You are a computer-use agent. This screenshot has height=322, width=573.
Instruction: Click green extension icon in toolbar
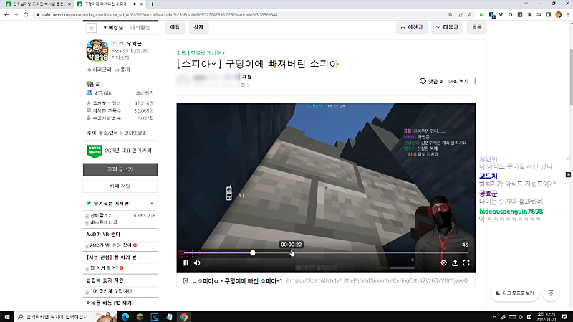[481, 14]
